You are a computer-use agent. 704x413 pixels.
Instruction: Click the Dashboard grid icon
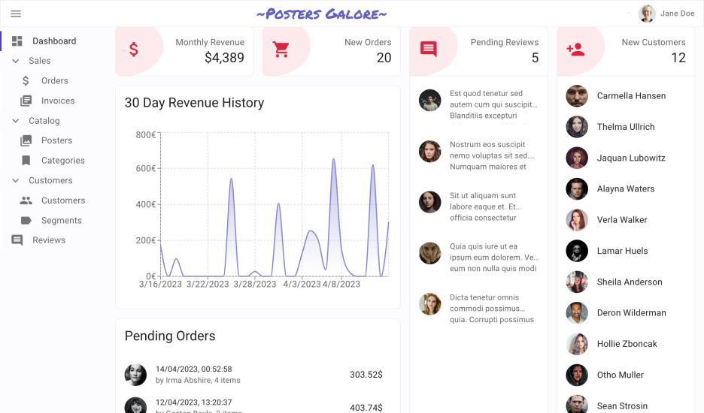pos(17,41)
